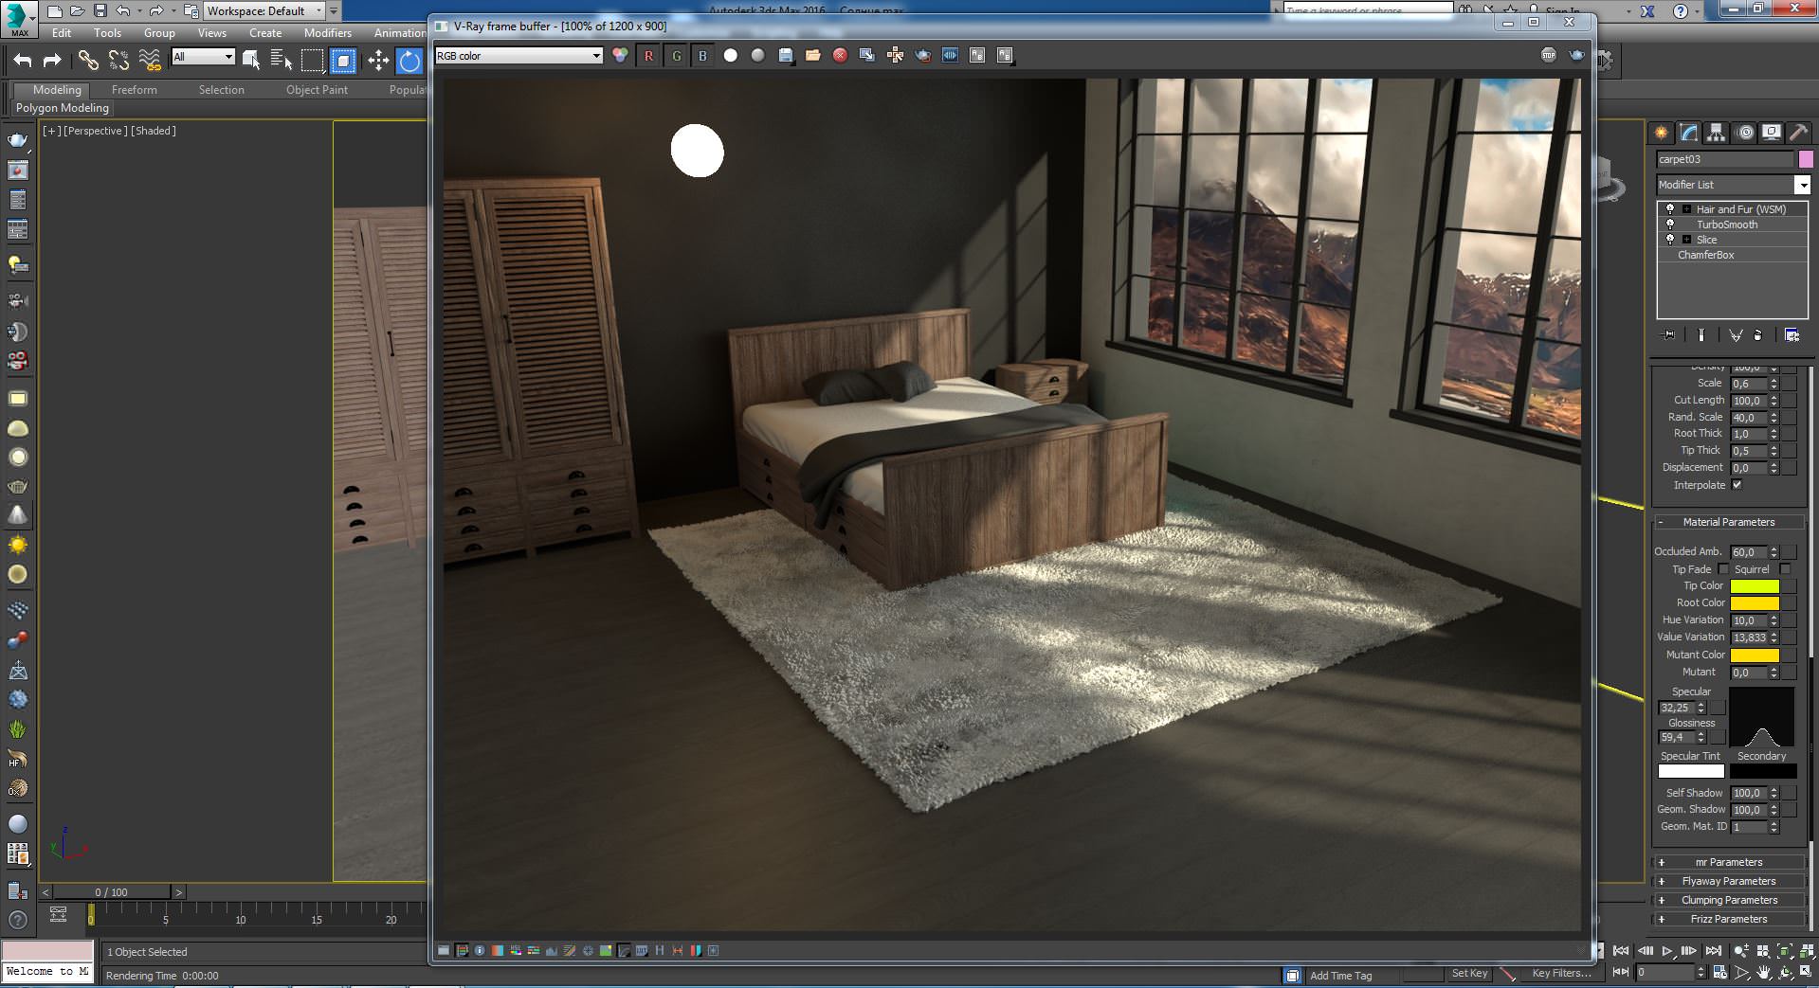Open the Workspace Default dropdown

click(264, 11)
